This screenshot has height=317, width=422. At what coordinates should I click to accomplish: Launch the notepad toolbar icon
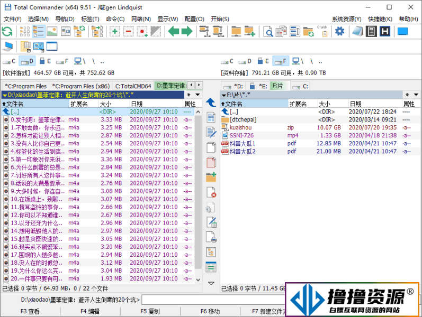[x=358, y=31]
